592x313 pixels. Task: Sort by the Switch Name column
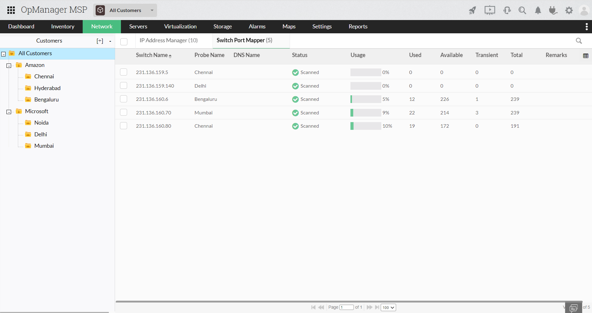[153, 55]
